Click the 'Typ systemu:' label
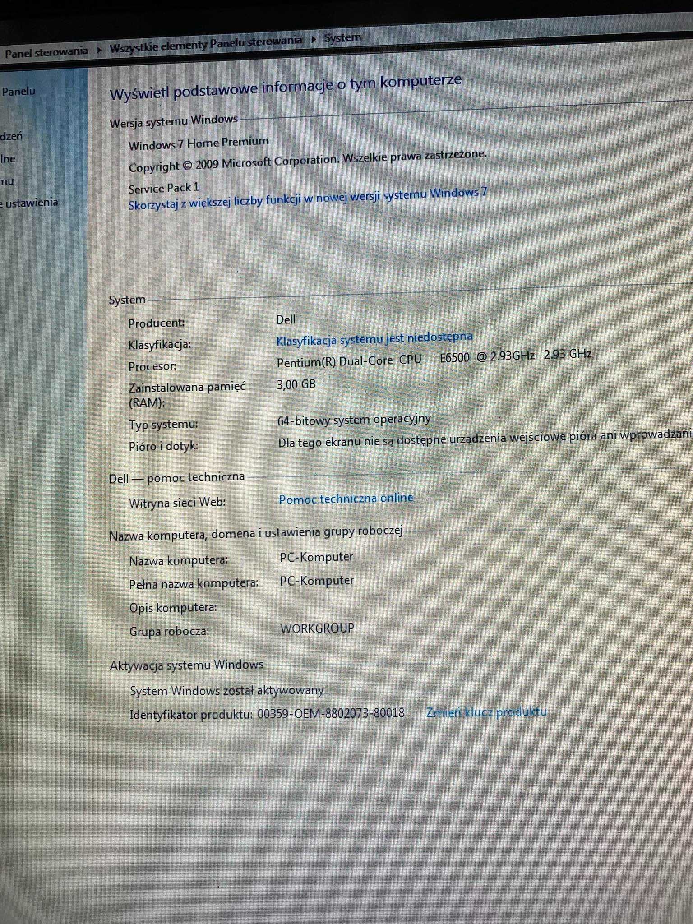 pos(163,425)
